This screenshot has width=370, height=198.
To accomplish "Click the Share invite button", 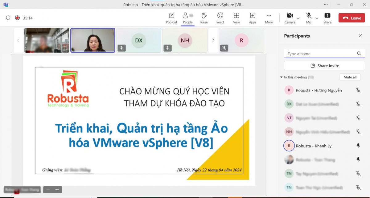I will click(x=324, y=66).
